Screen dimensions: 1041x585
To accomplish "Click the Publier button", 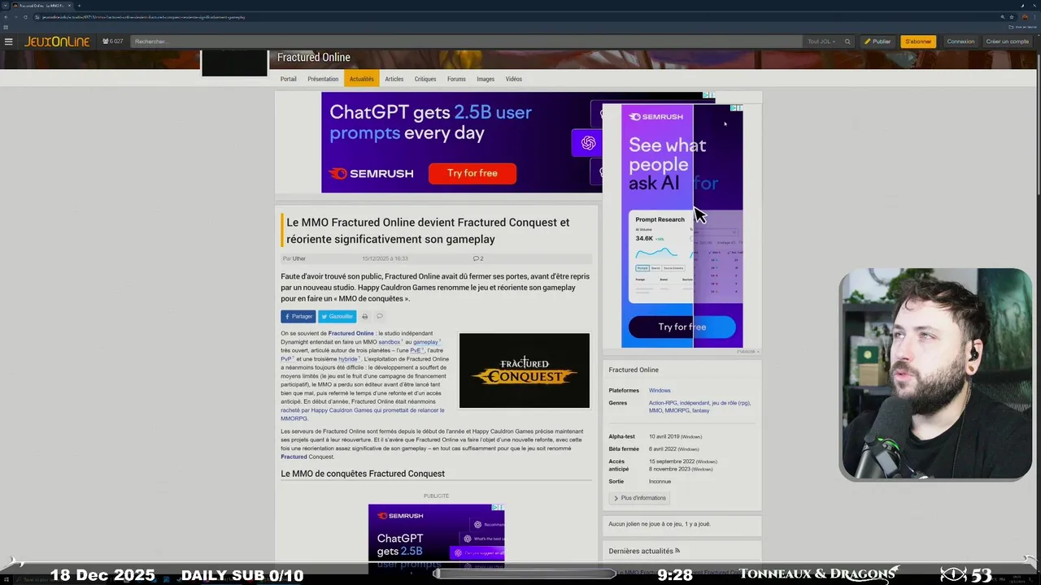I will [x=878, y=41].
